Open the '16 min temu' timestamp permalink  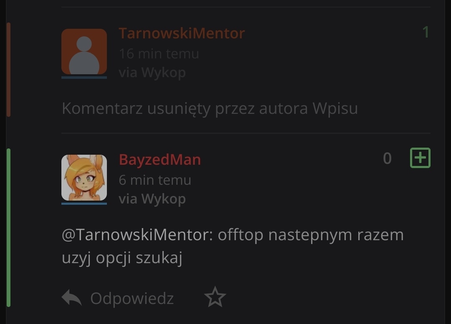coord(159,54)
